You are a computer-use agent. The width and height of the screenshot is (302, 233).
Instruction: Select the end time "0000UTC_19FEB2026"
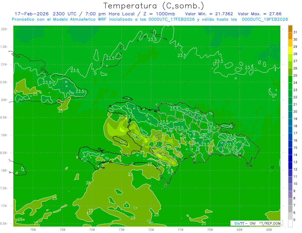click(x=265, y=19)
